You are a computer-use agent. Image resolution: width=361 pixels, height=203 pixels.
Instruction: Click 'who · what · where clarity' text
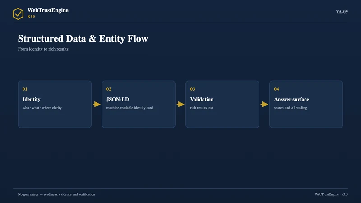click(x=42, y=108)
